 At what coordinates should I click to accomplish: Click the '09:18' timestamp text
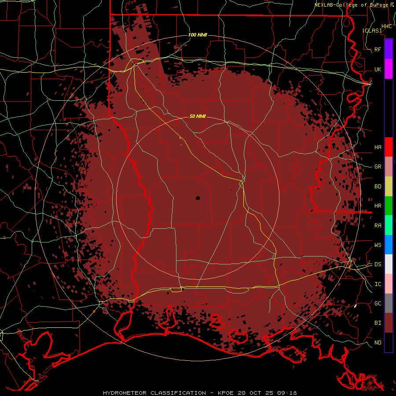[x=287, y=393]
